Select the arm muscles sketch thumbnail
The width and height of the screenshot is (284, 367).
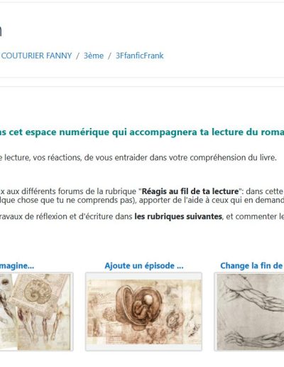[249, 312]
